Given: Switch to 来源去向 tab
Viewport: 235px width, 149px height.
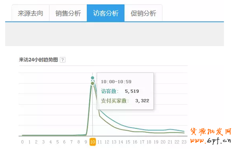Looking at the screenshot, I should [x=31, y=13].
